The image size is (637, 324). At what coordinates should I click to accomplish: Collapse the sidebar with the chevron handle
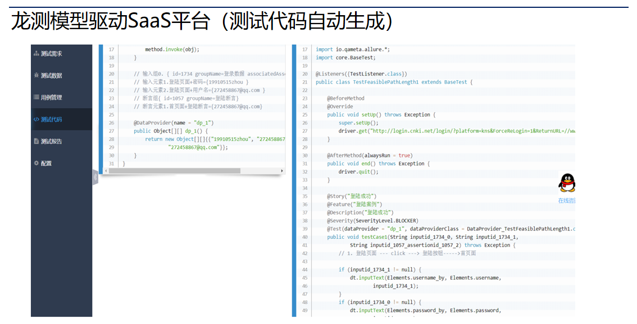(x=95, y=177)
